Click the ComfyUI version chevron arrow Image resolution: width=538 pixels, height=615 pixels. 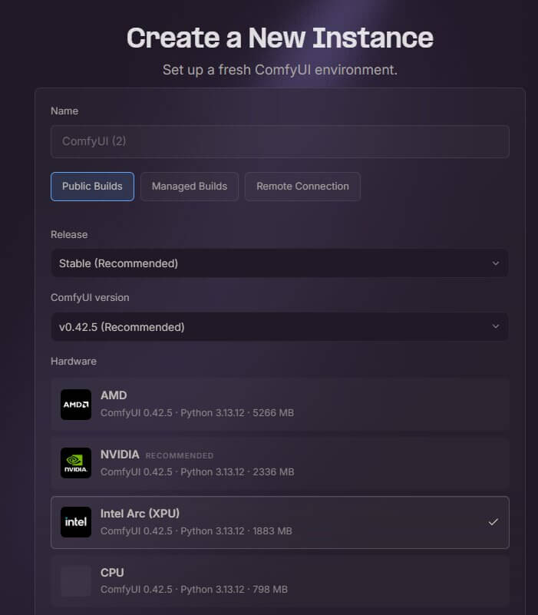click(496, 326)
